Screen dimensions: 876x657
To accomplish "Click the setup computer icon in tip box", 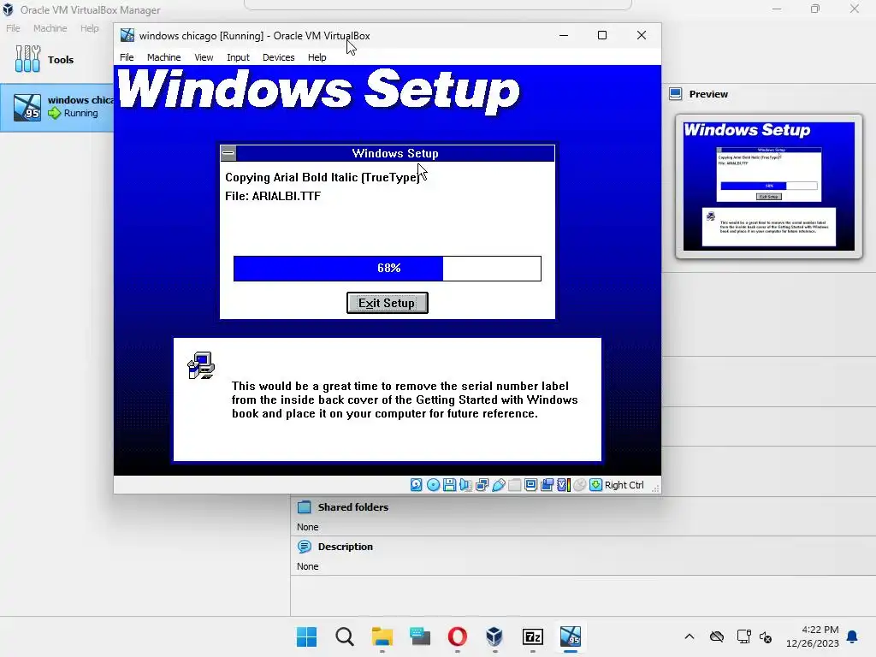I will tap(201, 366).
